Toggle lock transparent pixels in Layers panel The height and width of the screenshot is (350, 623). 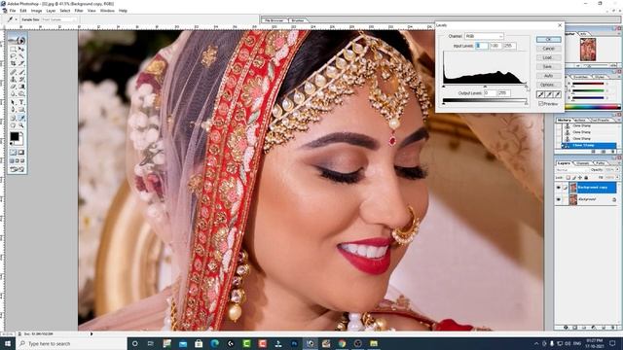[568, 177]
